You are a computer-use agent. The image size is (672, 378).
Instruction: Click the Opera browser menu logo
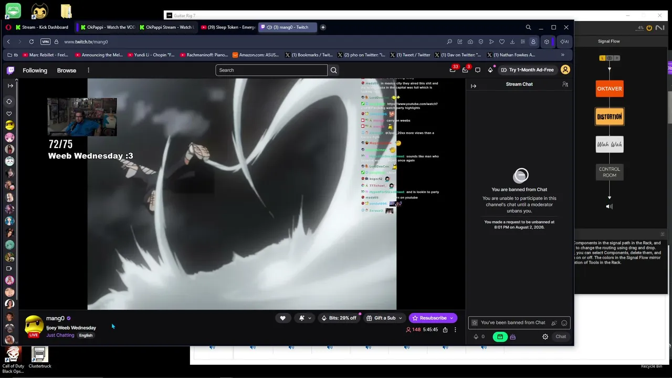[8, 27]
